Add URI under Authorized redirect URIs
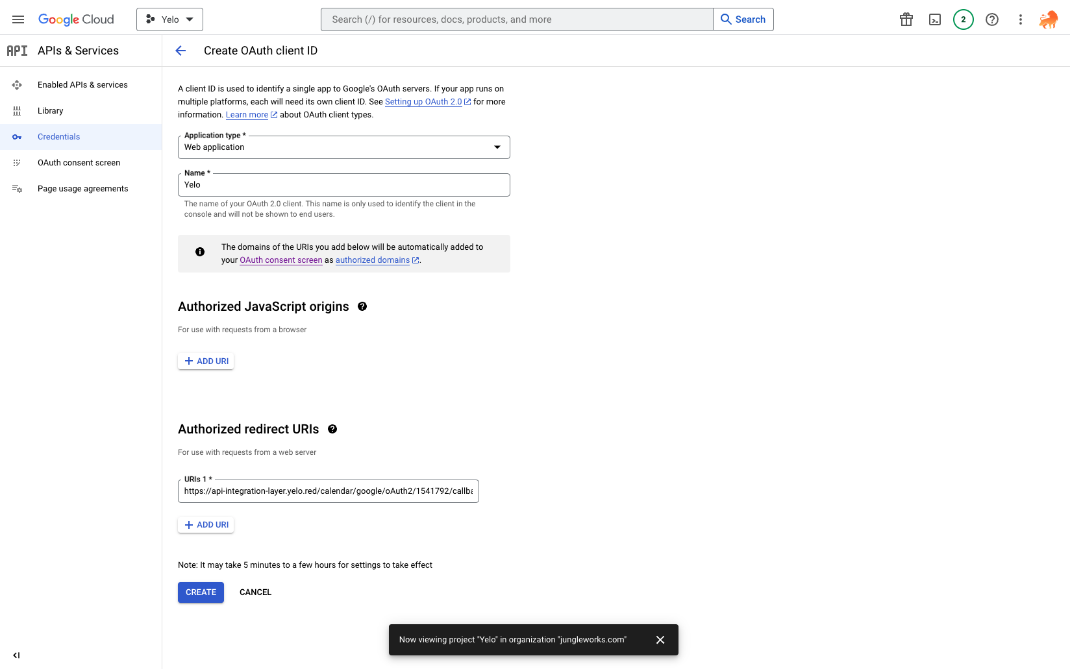1070x669 pixels. click(x=206, y=525)
